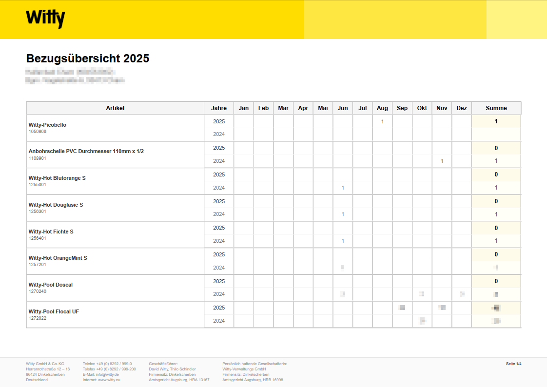Click Anbohrschelle PVC 2025 Summe value
The width and height of the screenshot is (547, 387).
(x=496, y=148)
